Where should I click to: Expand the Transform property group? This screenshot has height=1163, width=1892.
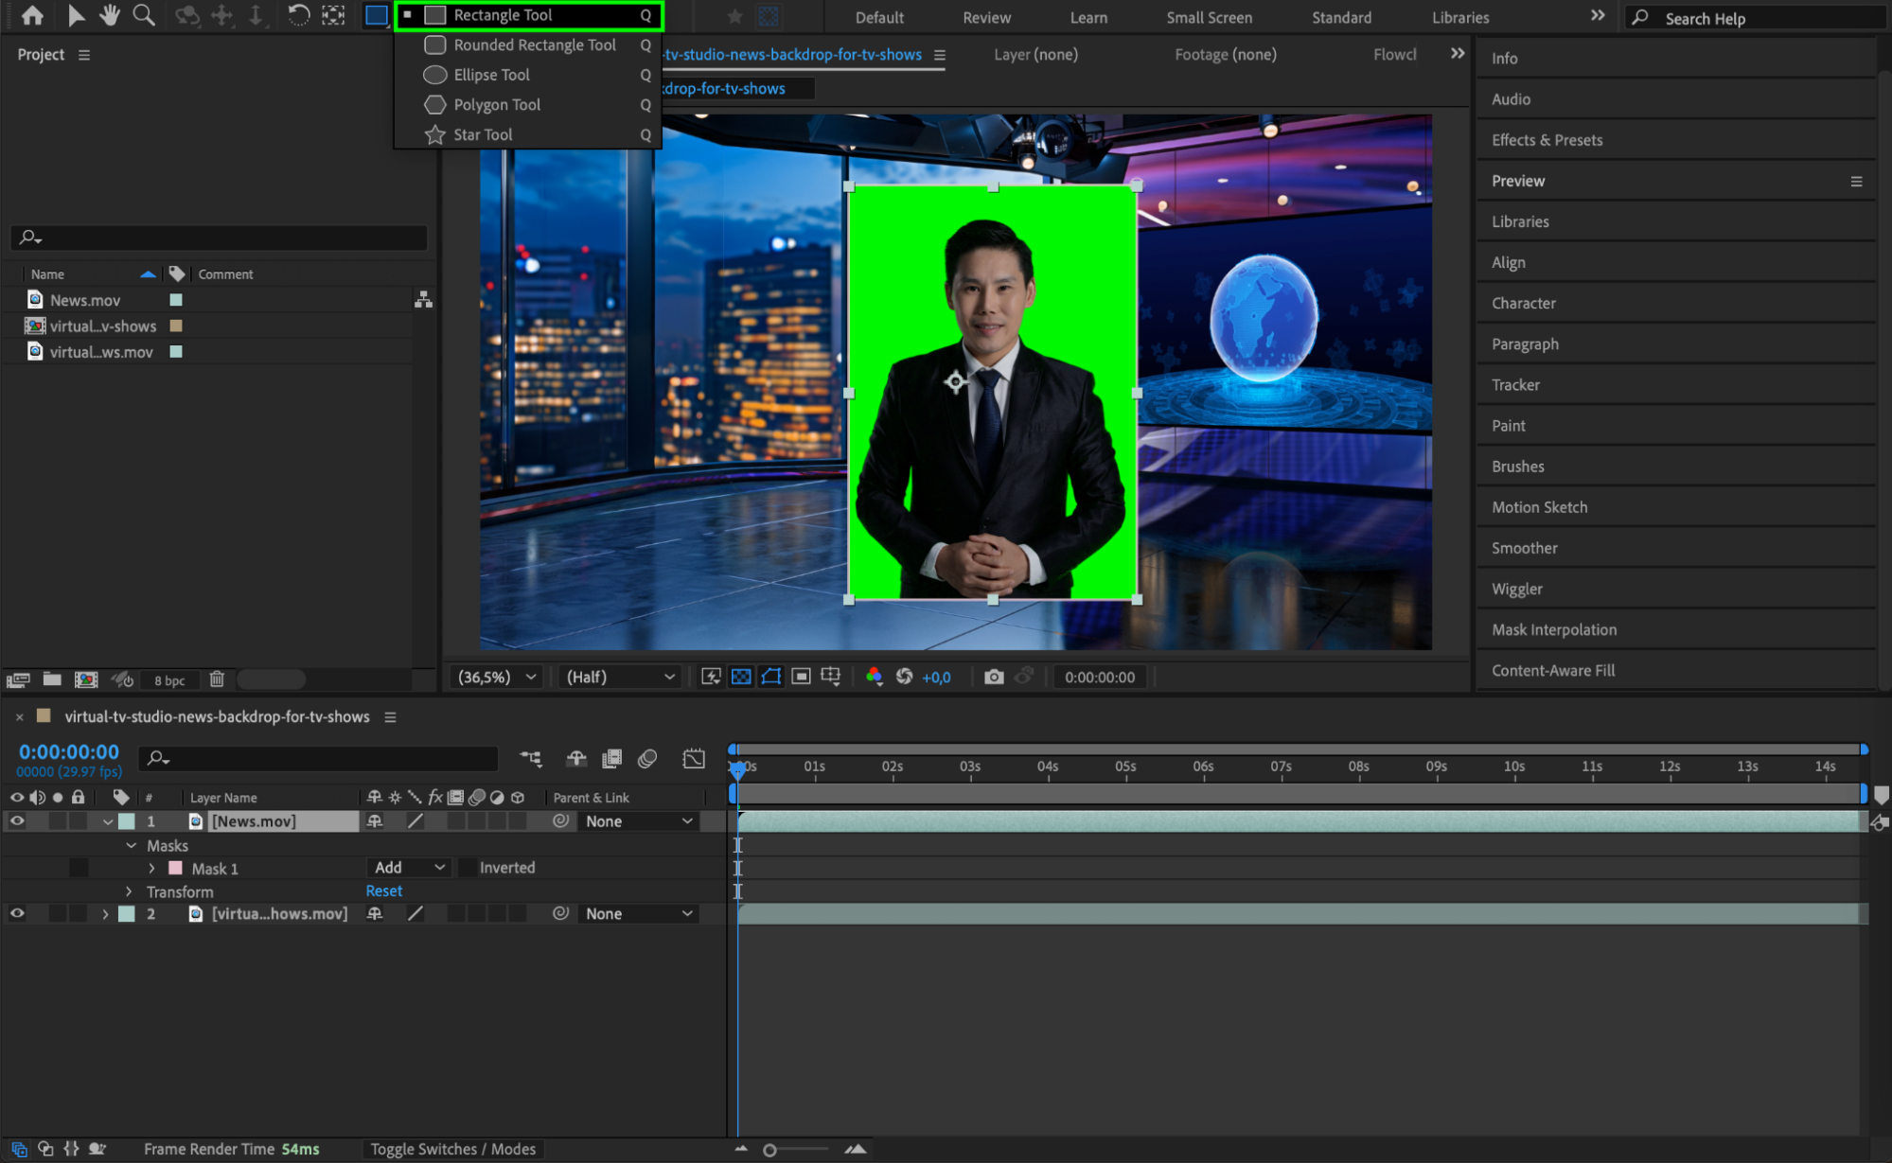coord(130,891)
